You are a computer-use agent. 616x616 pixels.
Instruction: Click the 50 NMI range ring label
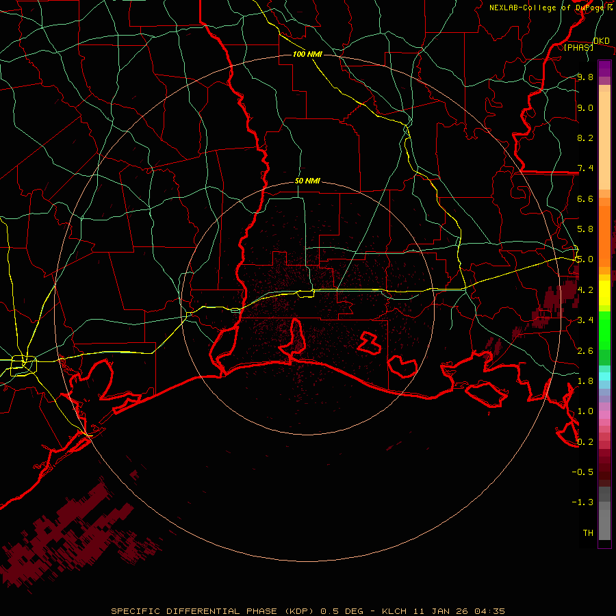(307, 181)
